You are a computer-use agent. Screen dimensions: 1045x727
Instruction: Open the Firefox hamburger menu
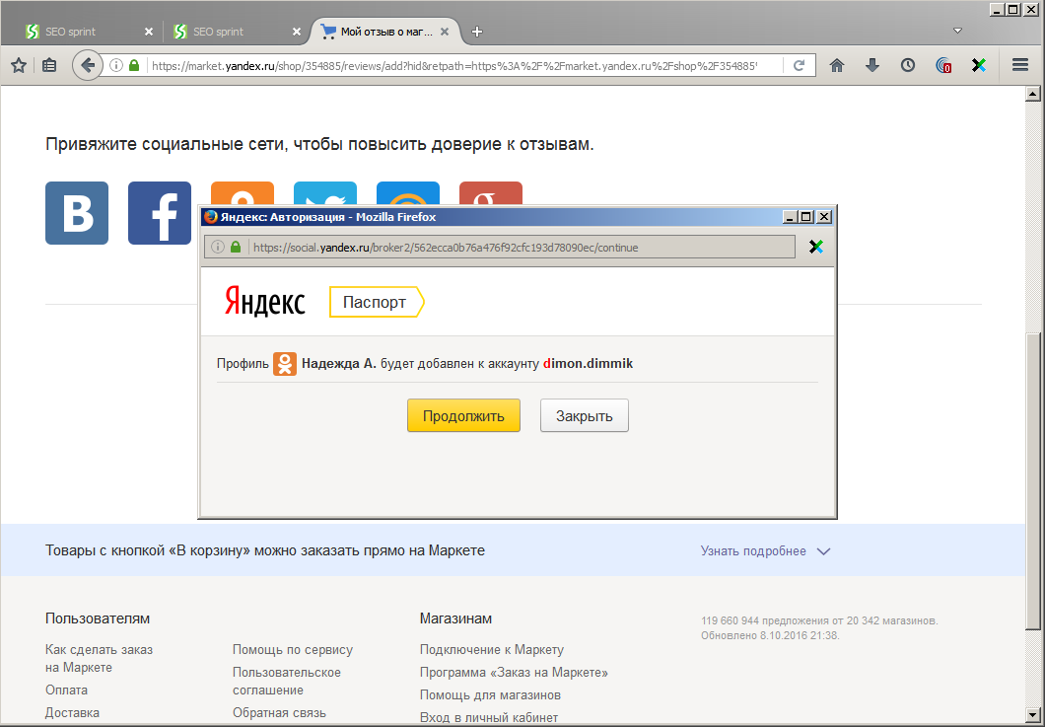[x=1020, y=65]
